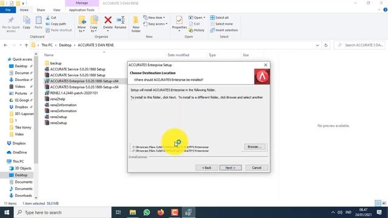Screen dimensions: 388x218
Task: Open OneDrive in navigation pane
Action: pyautogui.click(x=17, y=153)
